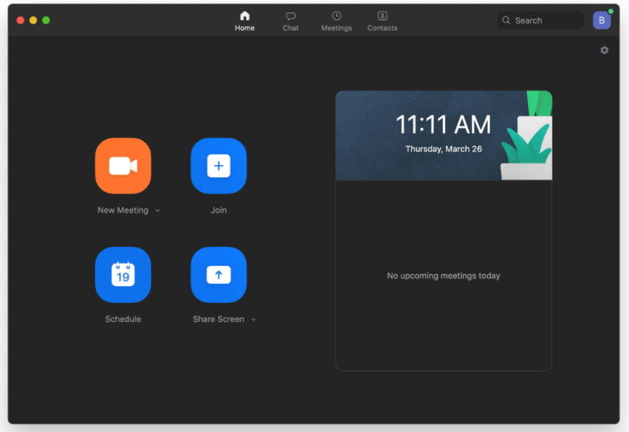Click the 'No upcoming meetings today' message
Image resolution: width=629 pixels, height=432 pixels.
pyautogui.click(x=444, y=276)
